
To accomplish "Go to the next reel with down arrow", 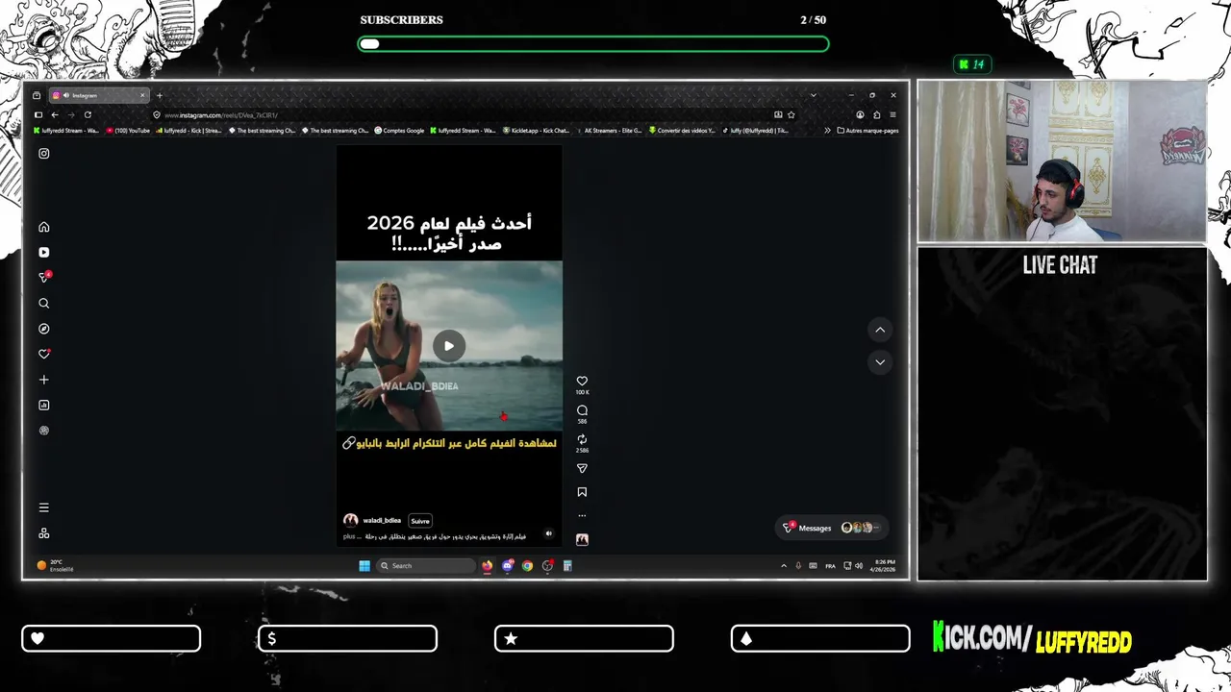I will tap(880, 362).
